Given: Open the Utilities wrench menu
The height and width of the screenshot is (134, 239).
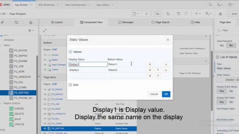Looking at the screenshot, I should (x=208, y=14).
